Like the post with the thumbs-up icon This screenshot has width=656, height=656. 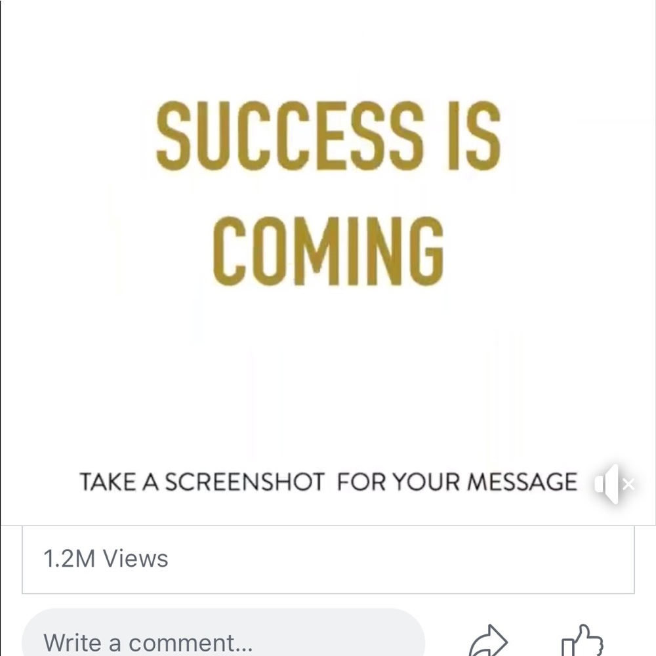point(582,640)
